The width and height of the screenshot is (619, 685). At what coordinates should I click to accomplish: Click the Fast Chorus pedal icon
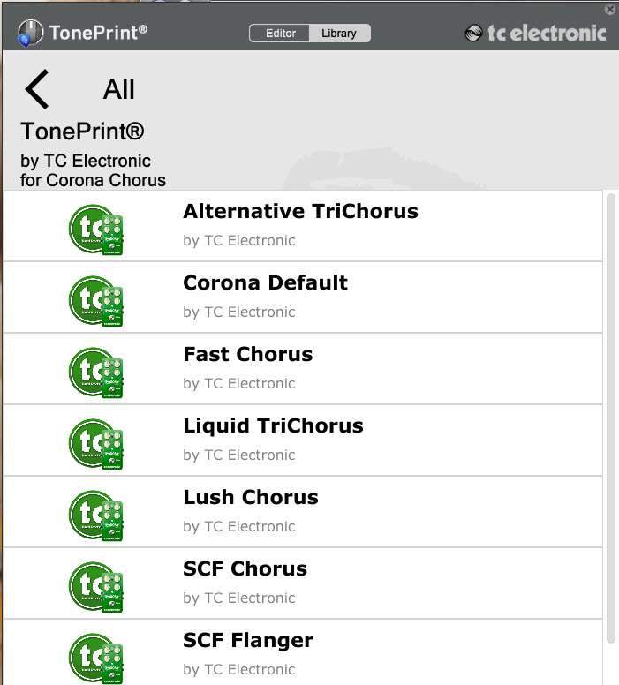pyautogui.click(x=95, y=371)
